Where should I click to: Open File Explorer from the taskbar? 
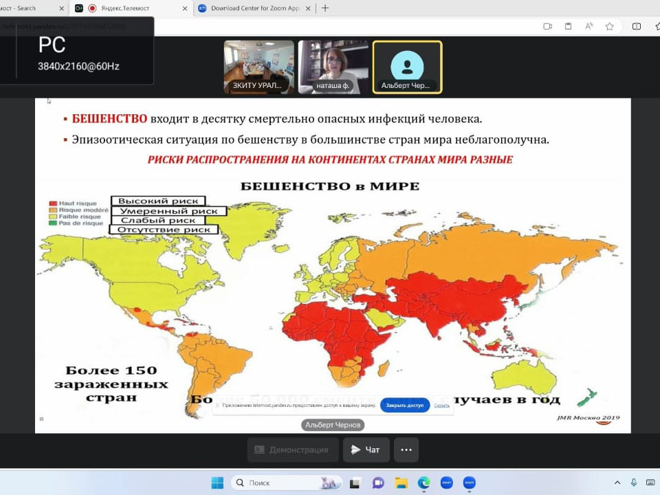click(401, 483)
